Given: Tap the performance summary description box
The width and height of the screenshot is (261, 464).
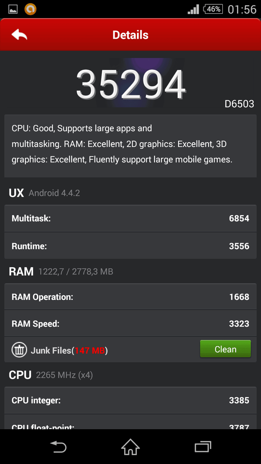Looking at the screenshot, I should point(130,146).
